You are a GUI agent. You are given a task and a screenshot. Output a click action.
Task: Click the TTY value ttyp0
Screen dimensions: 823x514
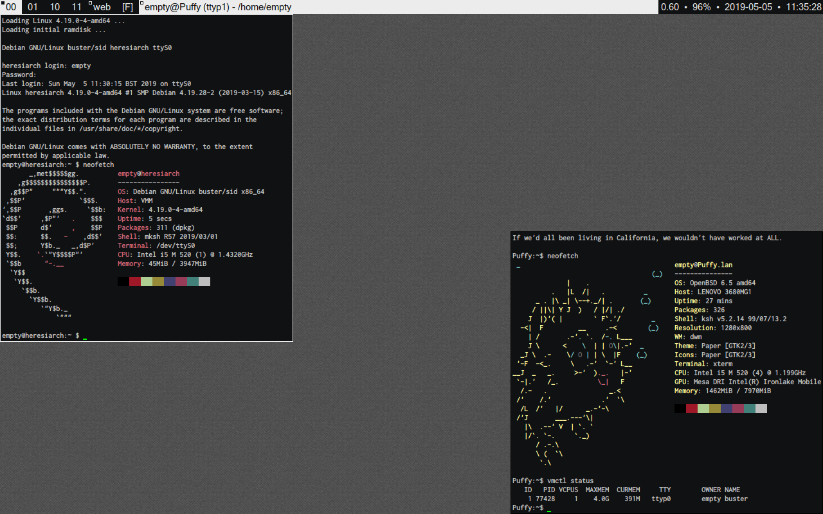(x=661, y=499)
